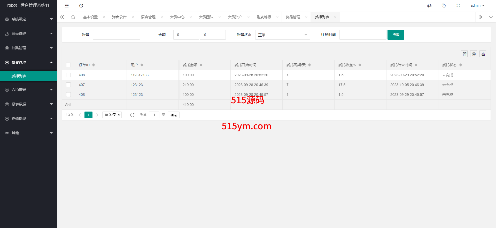Click the 账号 input field

click(117, 35)
